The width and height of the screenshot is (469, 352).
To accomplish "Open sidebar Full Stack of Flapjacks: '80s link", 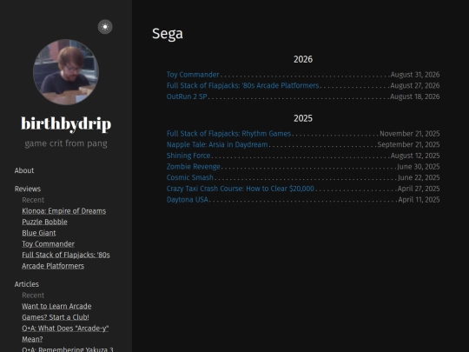I will (x=66, y=261).
